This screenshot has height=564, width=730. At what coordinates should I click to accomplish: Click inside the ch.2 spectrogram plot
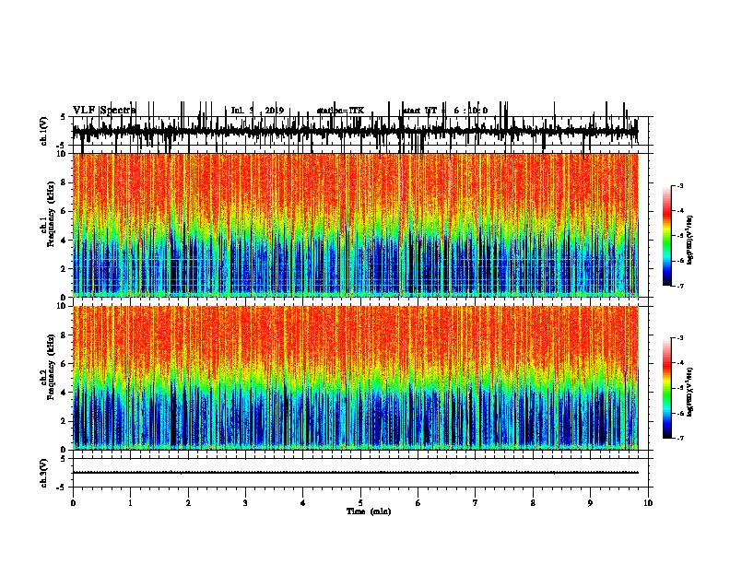355,378
